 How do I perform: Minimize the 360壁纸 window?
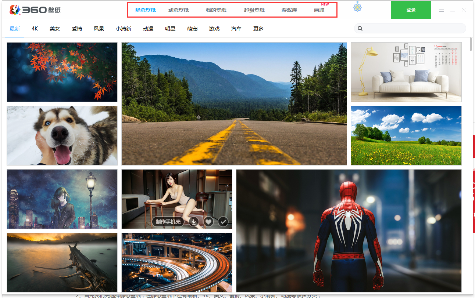pyautogui.click(x=453, y=10)
